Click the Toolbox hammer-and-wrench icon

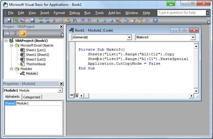pyautogui.click(x=147, y=21)
